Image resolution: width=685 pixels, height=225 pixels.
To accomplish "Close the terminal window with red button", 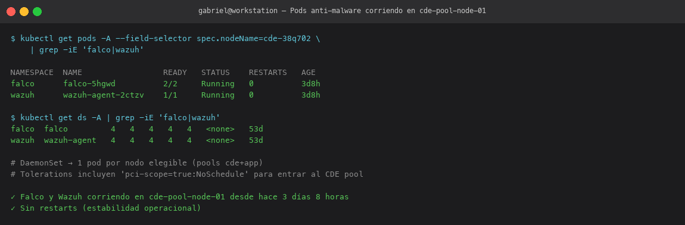I will pyautogui.click(x=11, y=11).
